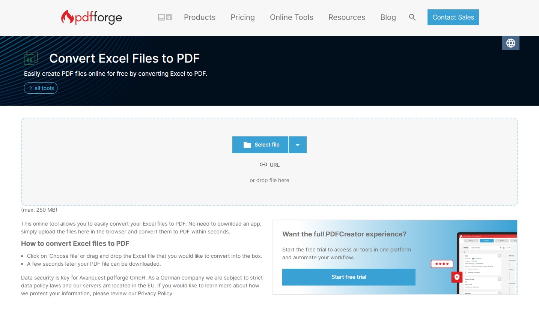Image resolution: width=539 pixels, height=317 pixels.
Task: Go back to all tools
Action: (41, 88)
